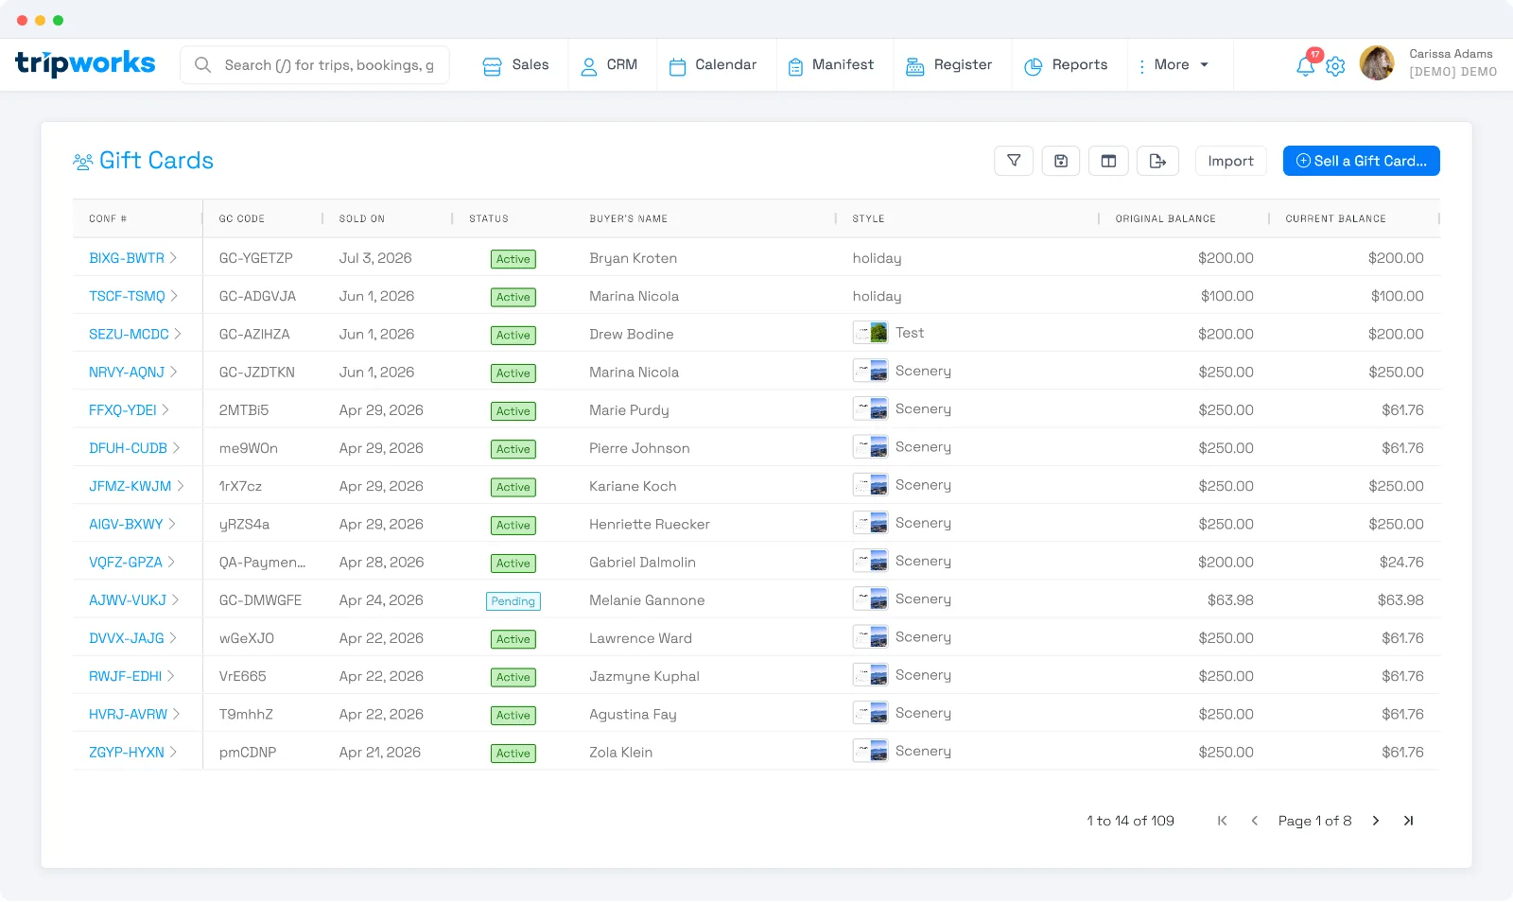The image size is (1513, 902).
Task: Go to the next page
Action: pyautogui.click(x=1376, y=821)
